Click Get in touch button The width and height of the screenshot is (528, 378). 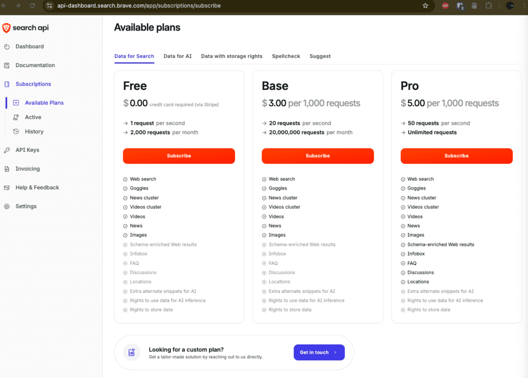(x=319, y=352)
